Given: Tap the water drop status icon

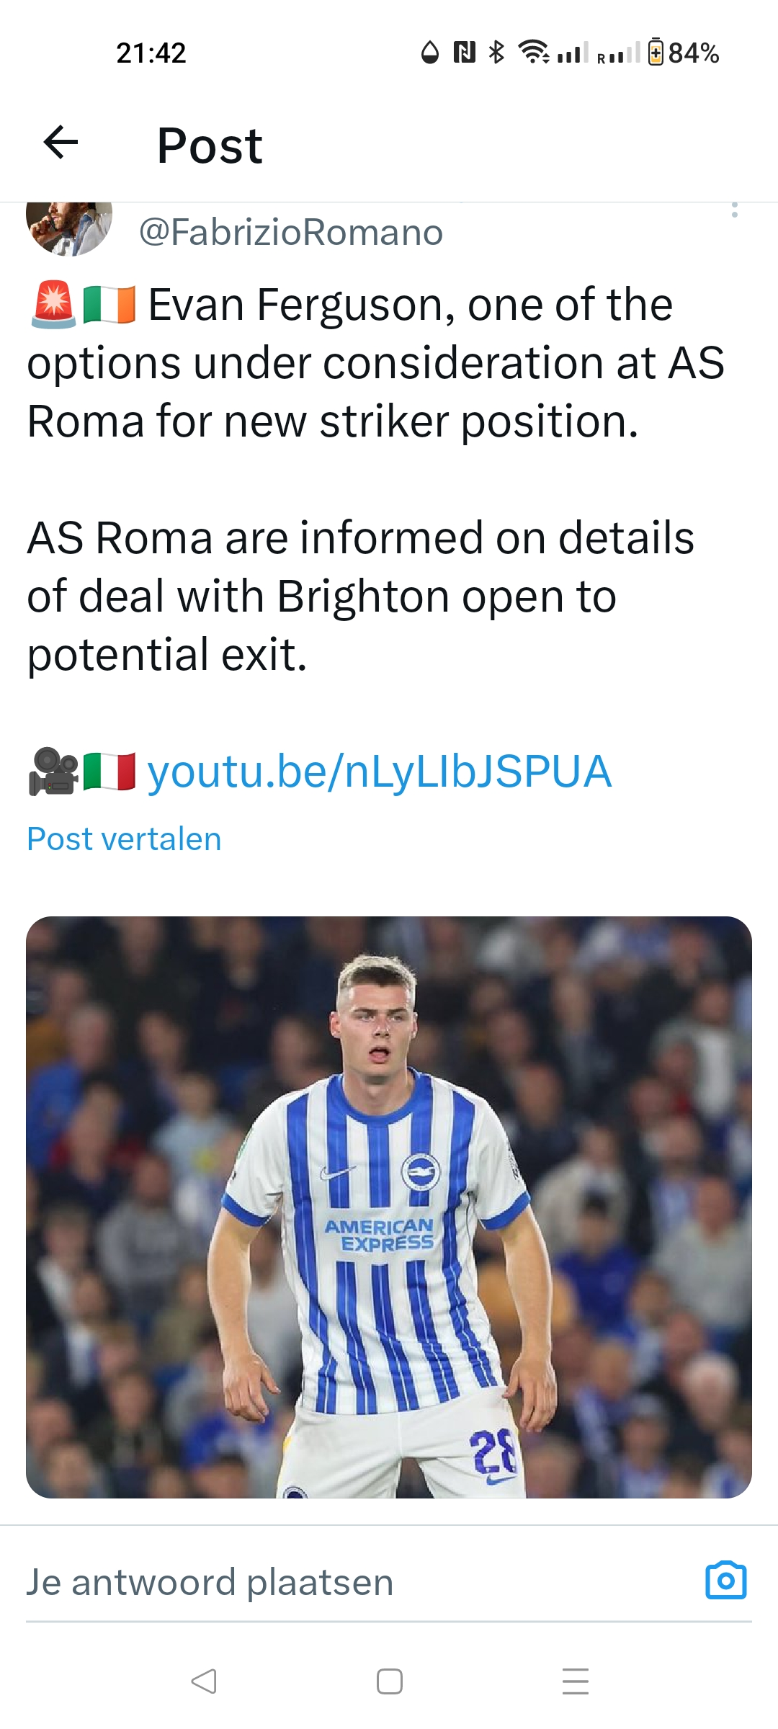Looking at the screenshot, I should coord(430,53).
